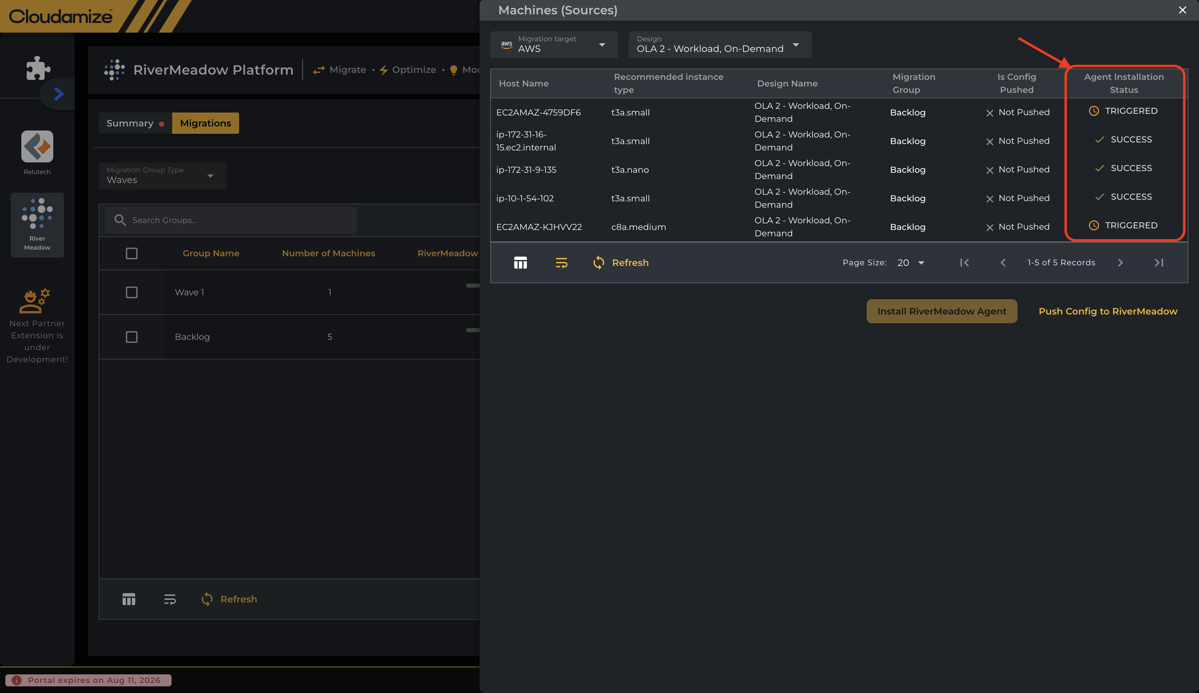Click SUCCESS checkmark for ip-10-1-54-102
Image resolution: width=1199 pixels, height=693 pixels.
point(1099,197)
